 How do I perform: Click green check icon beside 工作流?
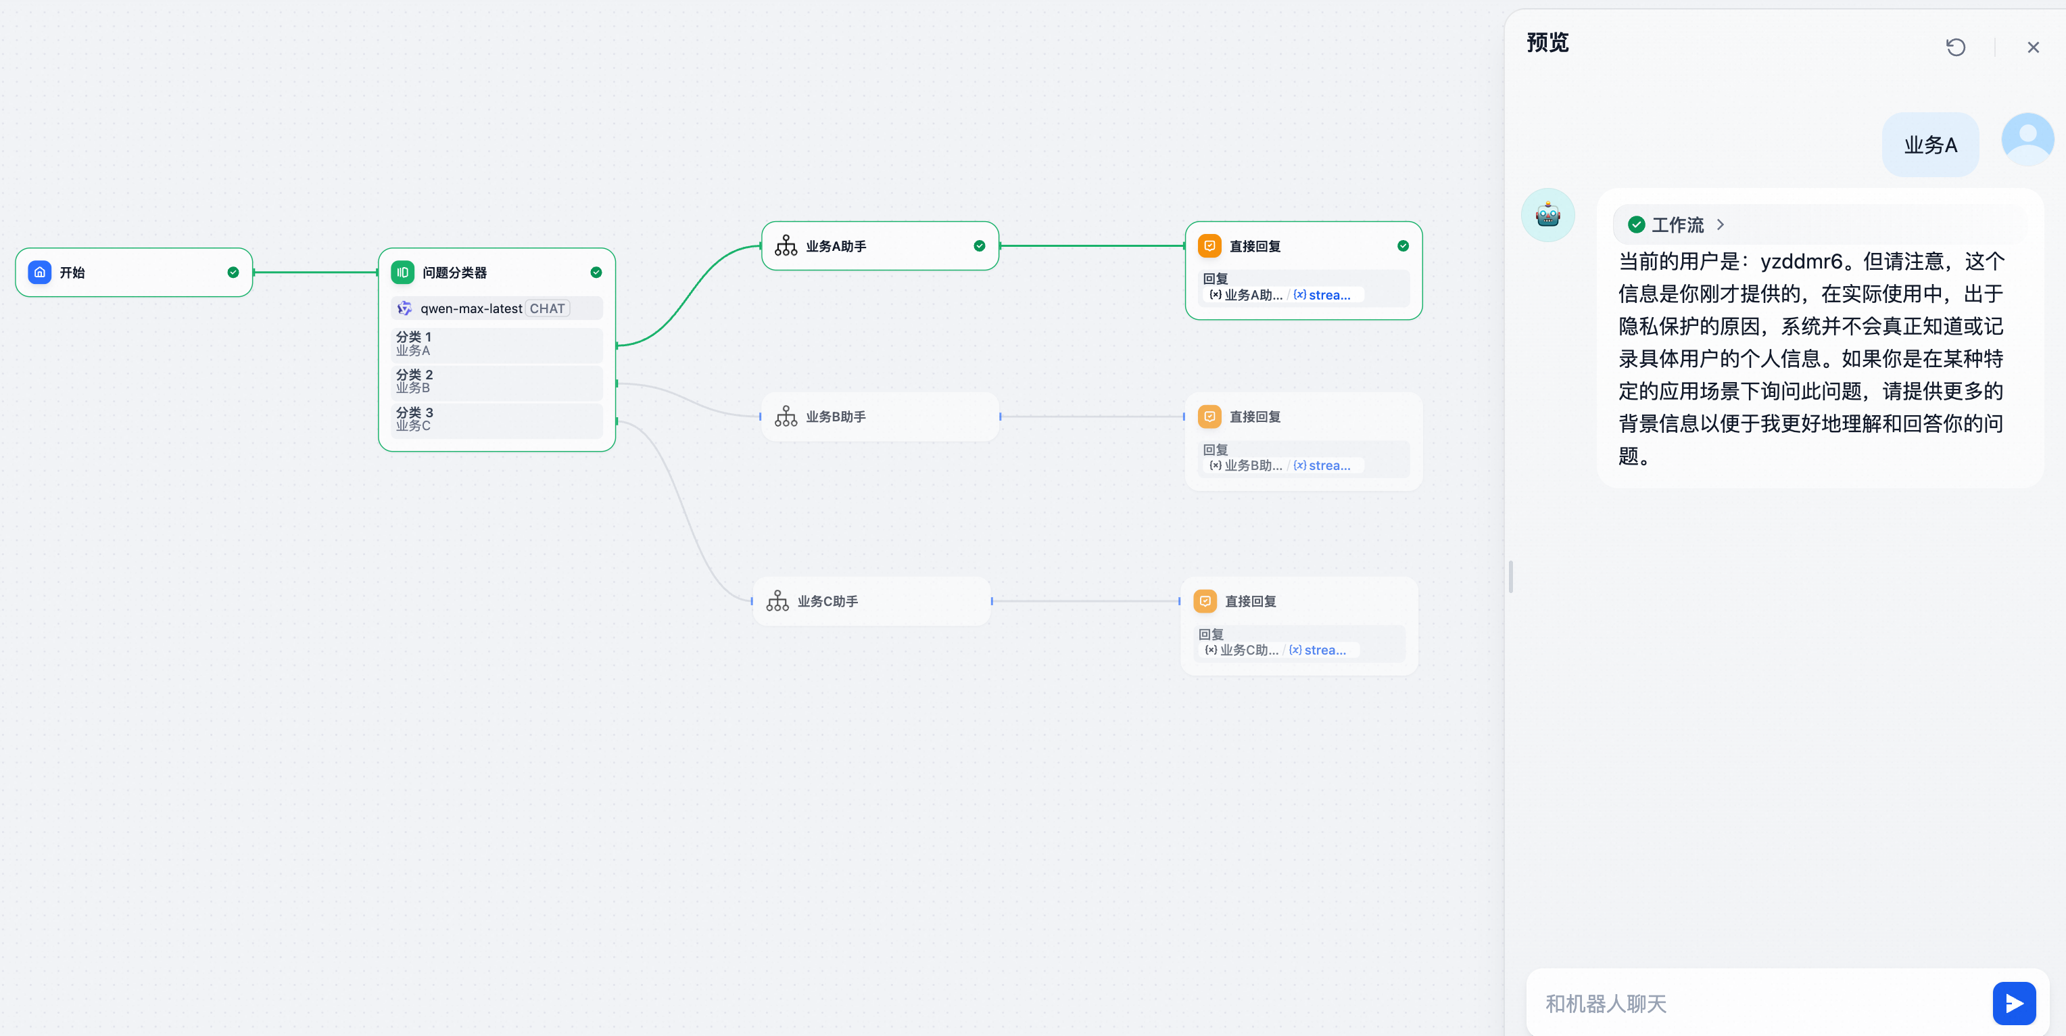(1636, 225)
